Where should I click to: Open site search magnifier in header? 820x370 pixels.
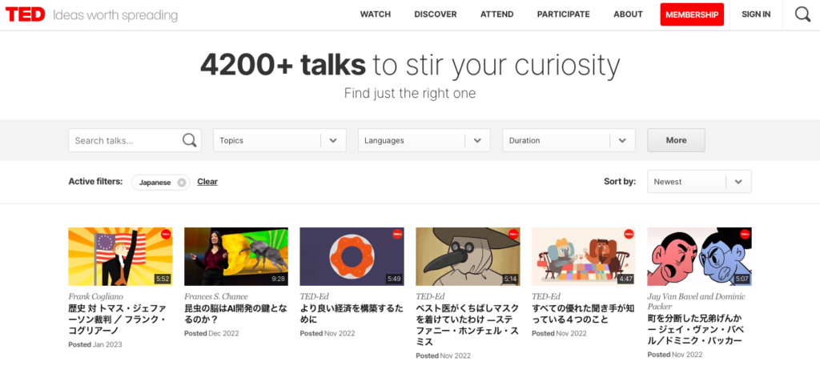tap(802, 14)
